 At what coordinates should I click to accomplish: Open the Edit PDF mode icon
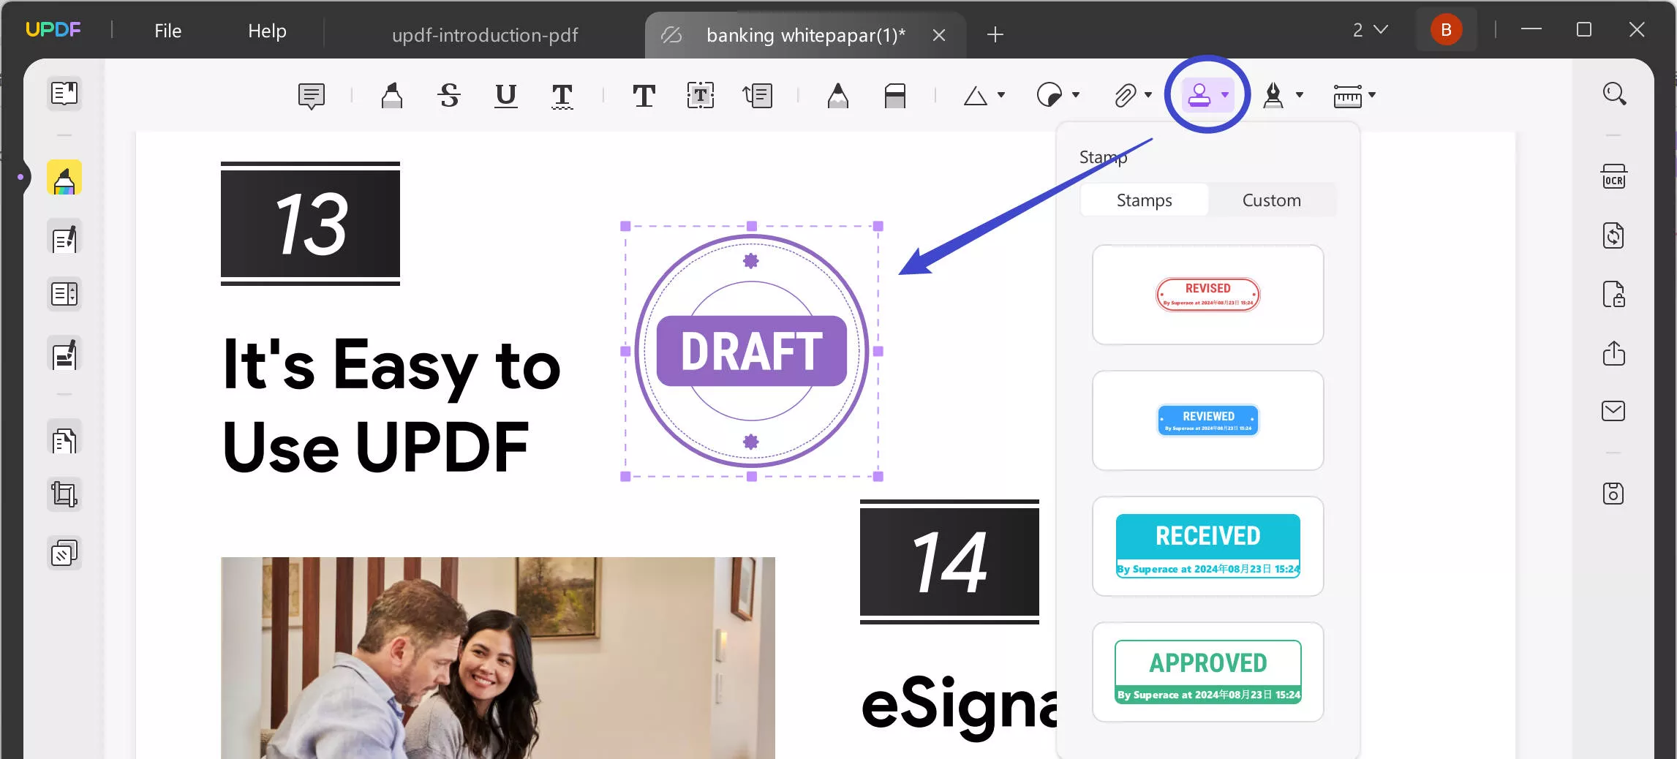pyautogui.click(x=64, y=238)
